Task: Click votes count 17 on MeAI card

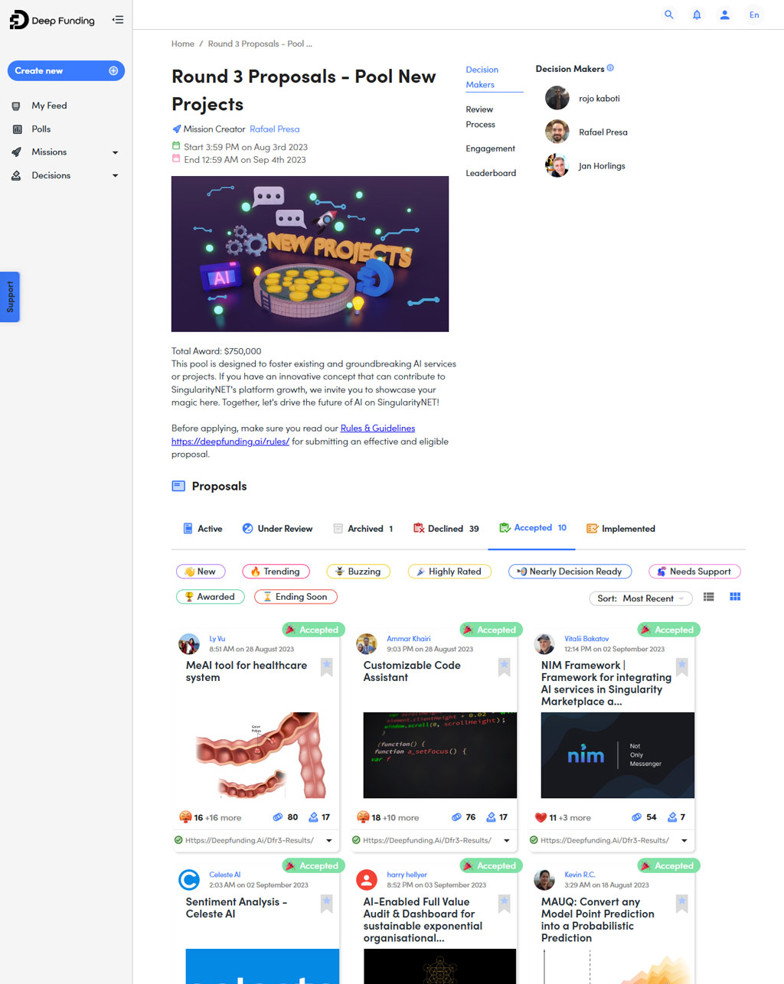Action: click(319, 817)
